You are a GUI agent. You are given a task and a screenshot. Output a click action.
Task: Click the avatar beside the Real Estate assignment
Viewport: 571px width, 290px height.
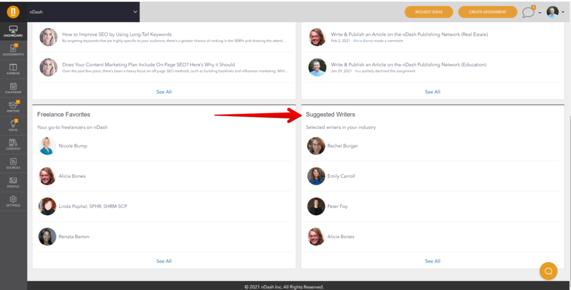(x=317, y=37)
